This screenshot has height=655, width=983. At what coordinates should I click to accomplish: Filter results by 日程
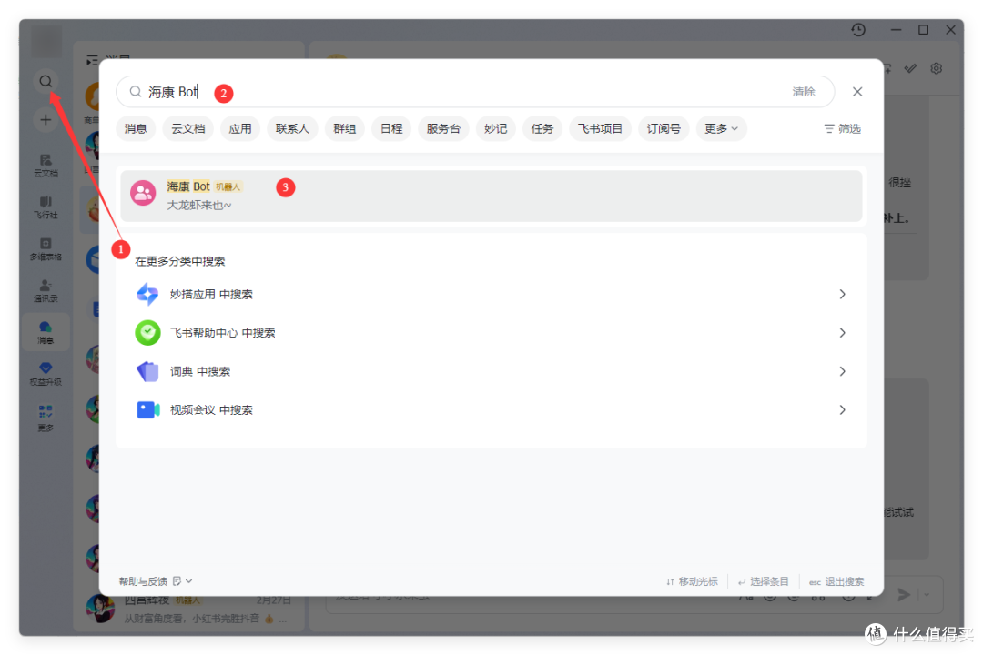point(391,128)
